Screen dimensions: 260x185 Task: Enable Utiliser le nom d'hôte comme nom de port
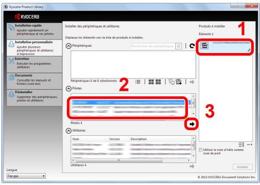click(200, 150)
